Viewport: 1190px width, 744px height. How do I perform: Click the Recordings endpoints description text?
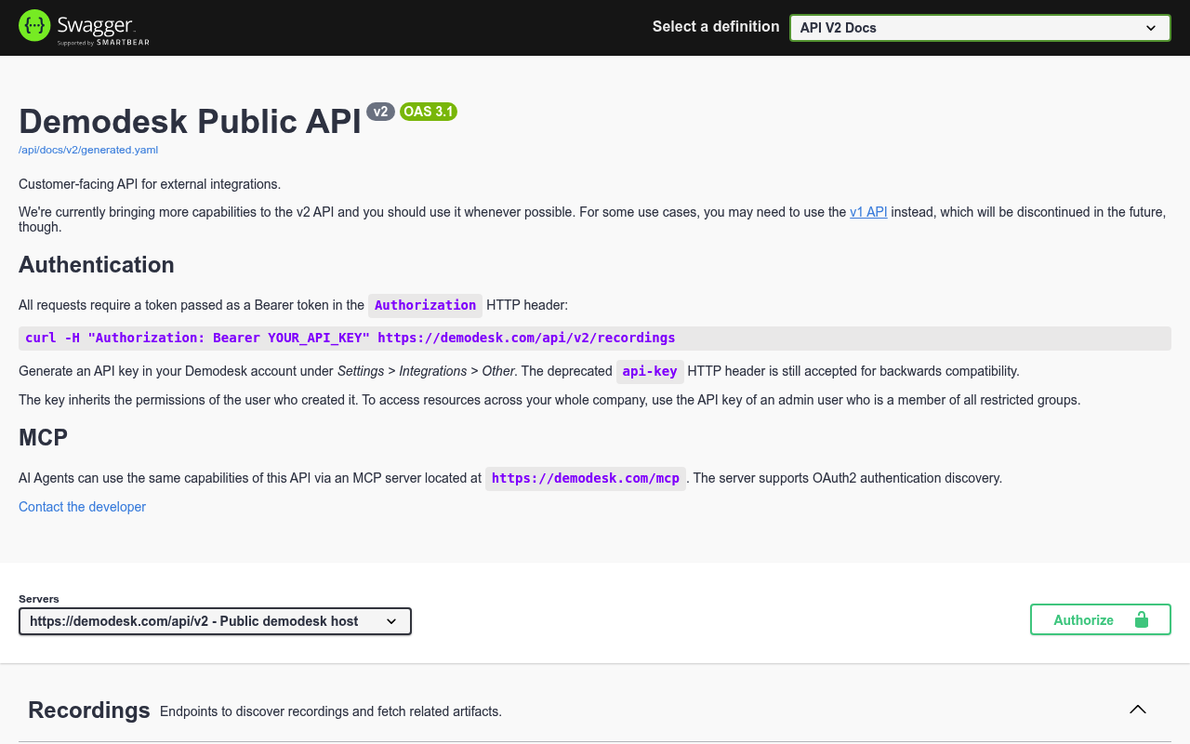click(331, 711)
